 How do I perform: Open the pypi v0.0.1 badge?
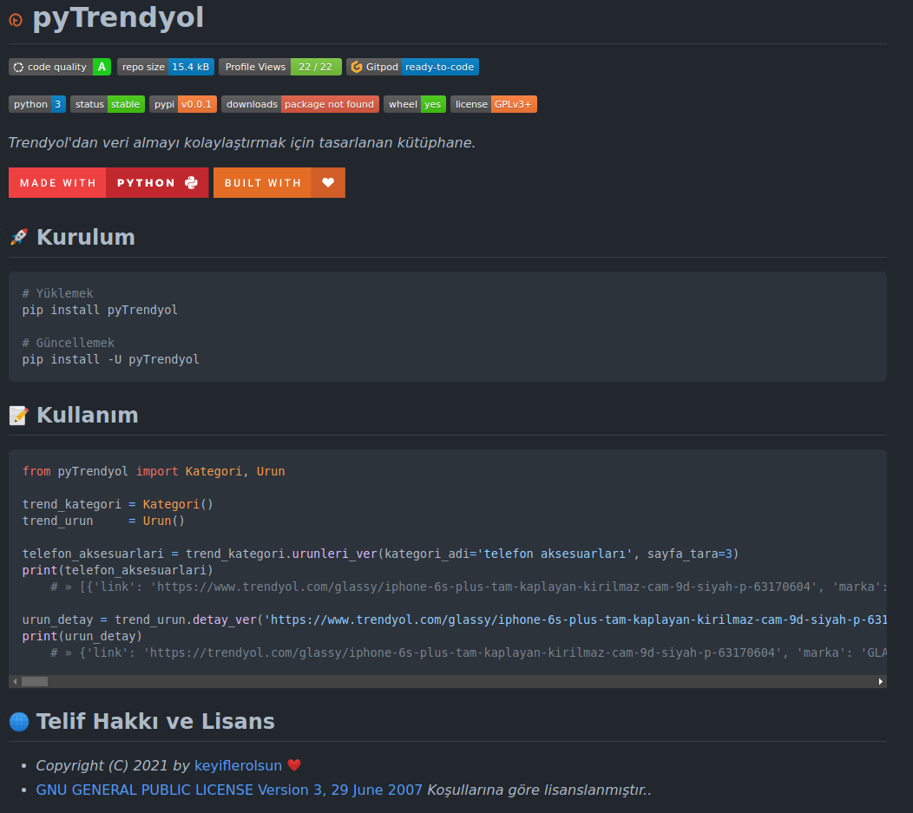tap(183, 104)
